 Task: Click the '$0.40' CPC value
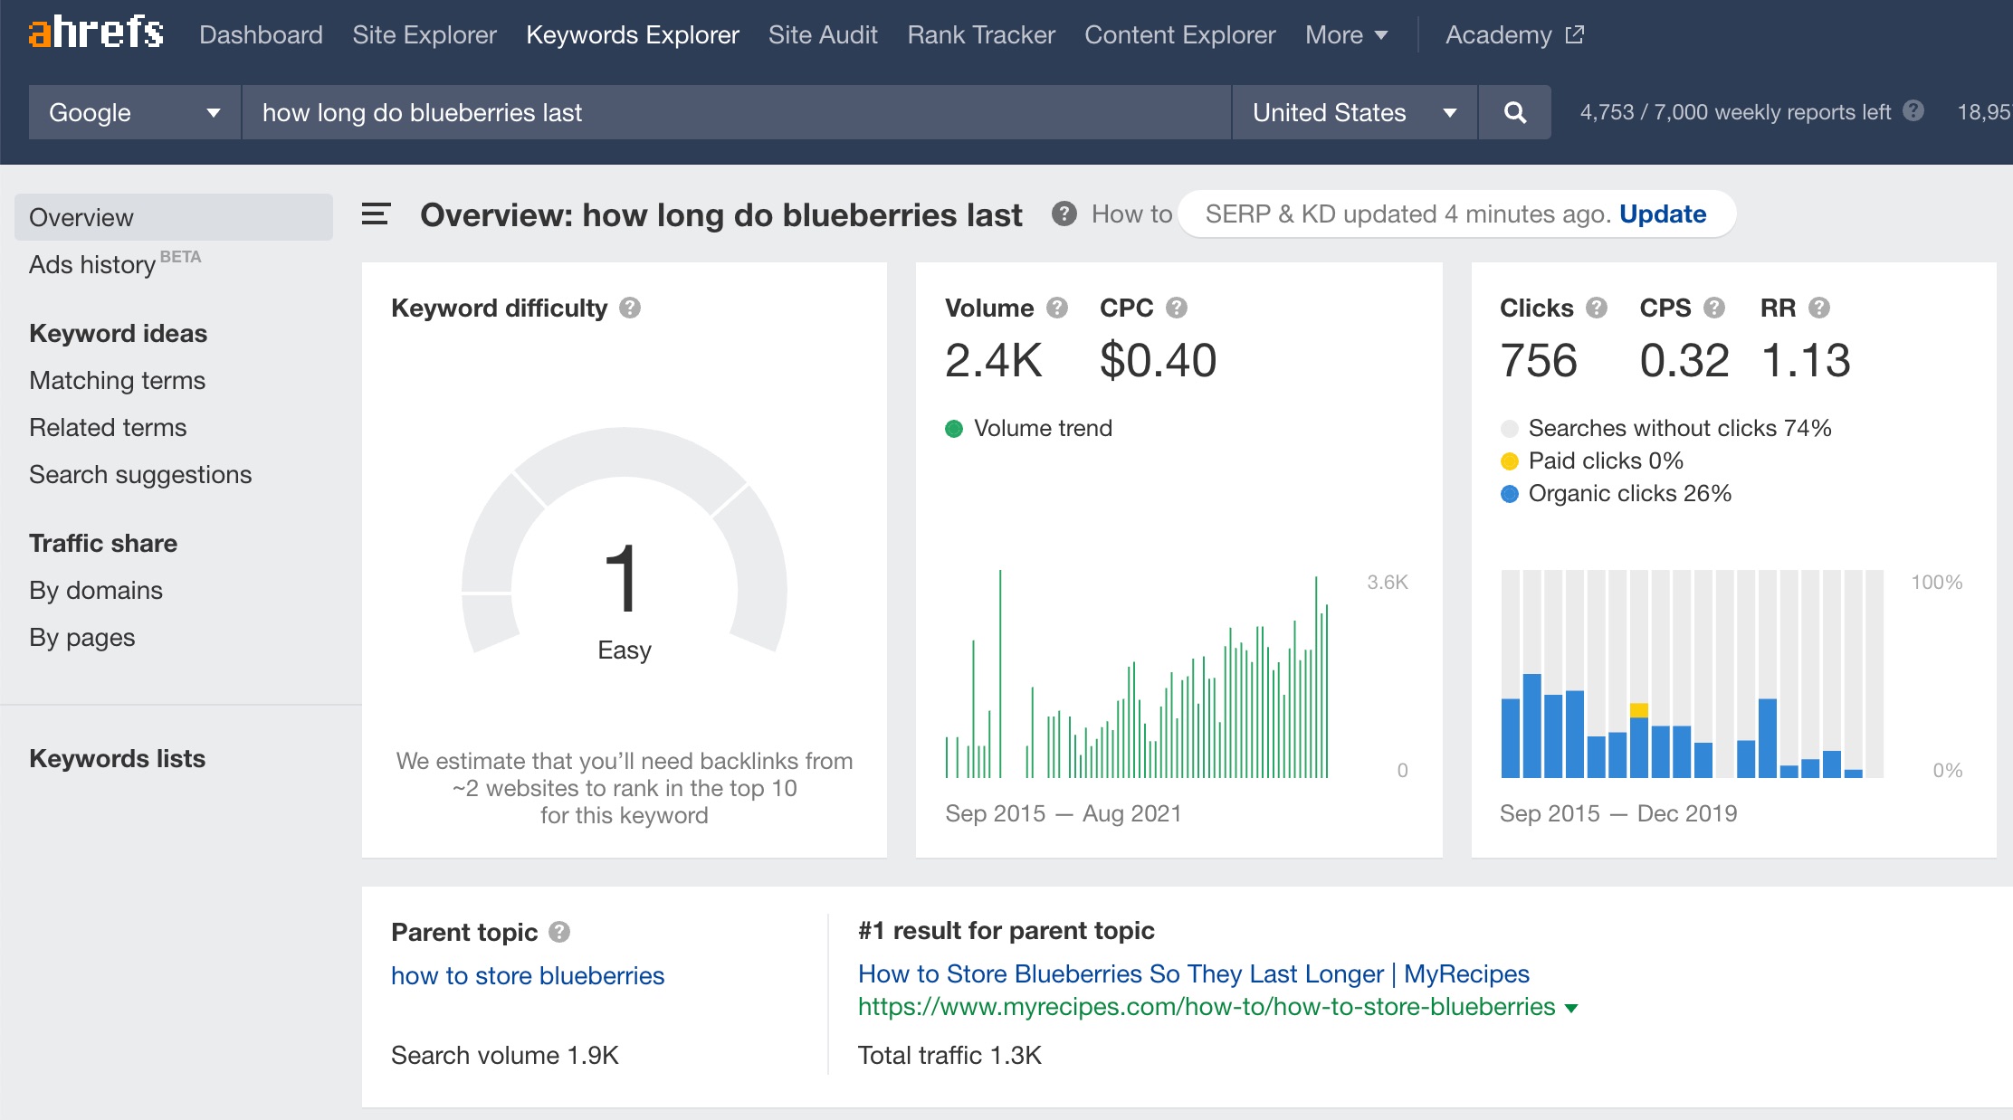(1159, 360)
